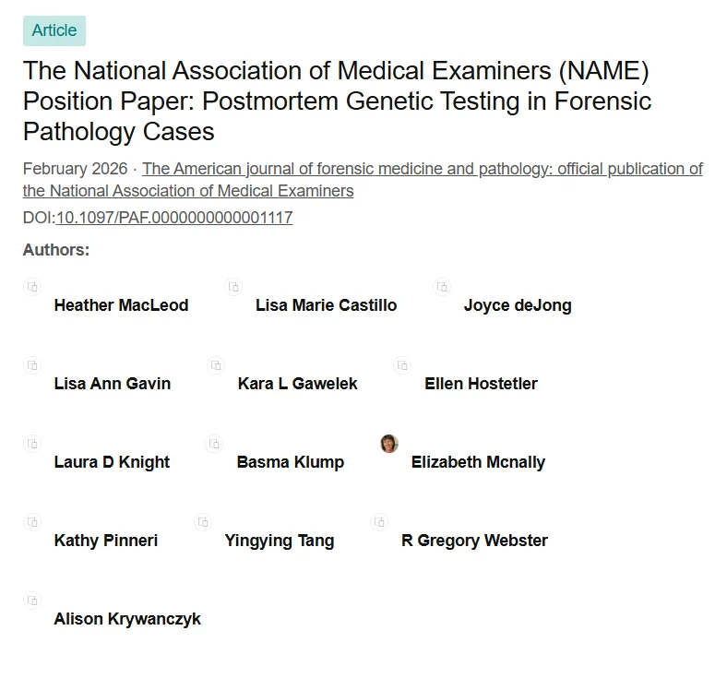Viewport: 727px width, 690px height.
Task: Click the Article type badge
Action: [54, 30]
